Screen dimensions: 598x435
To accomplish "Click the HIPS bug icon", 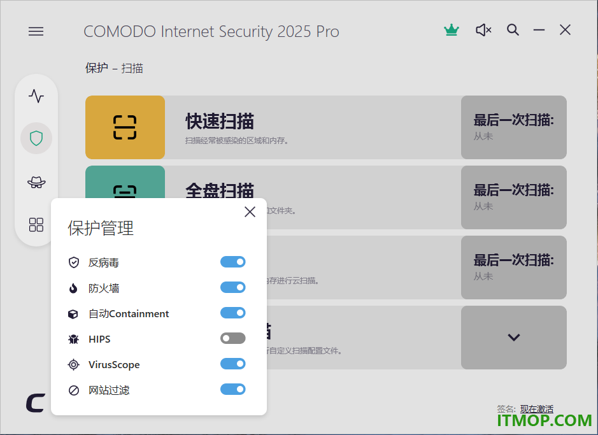I will click(x=74, y=339).
